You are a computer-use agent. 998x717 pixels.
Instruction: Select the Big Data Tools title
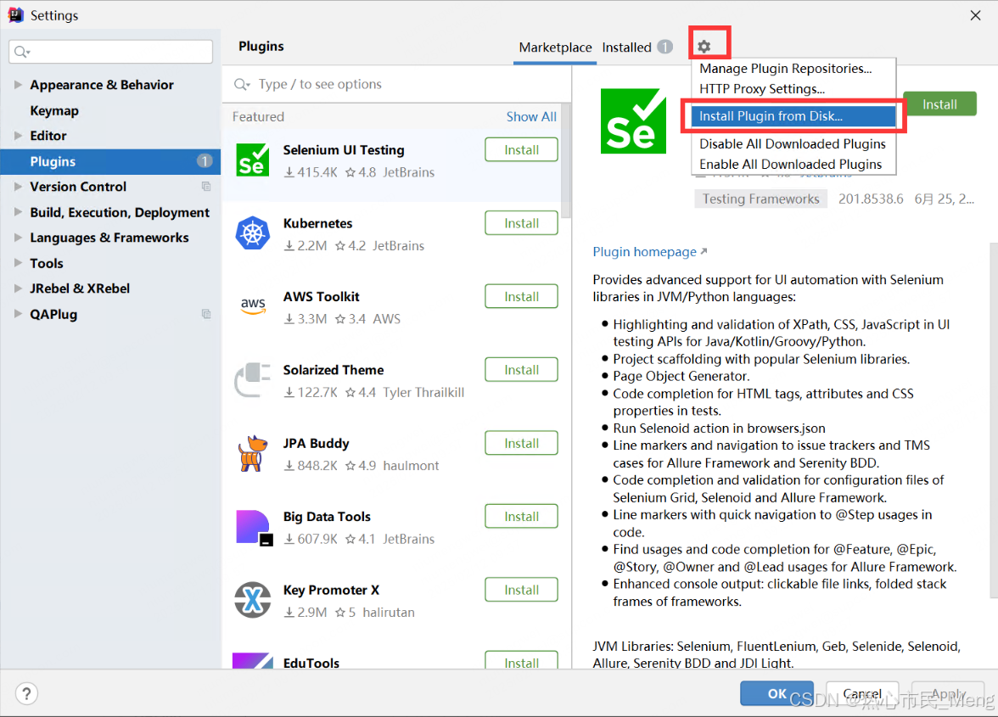[328, 517]
